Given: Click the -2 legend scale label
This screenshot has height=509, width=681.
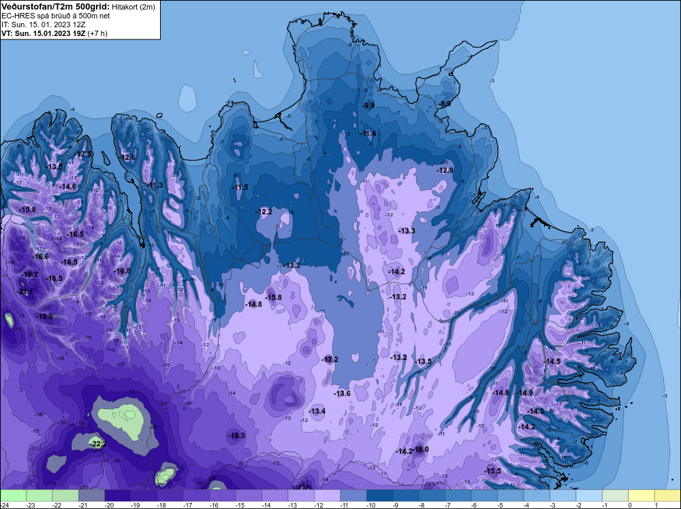Looking at the screenshot, I should (x=579, y=505).
